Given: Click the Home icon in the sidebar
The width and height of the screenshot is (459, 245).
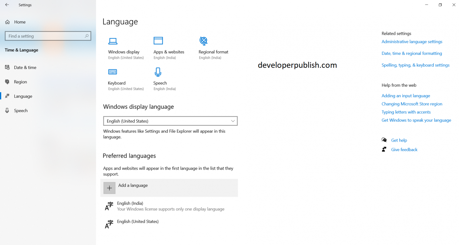Looking at the screenshot, I should coord(7,22).
